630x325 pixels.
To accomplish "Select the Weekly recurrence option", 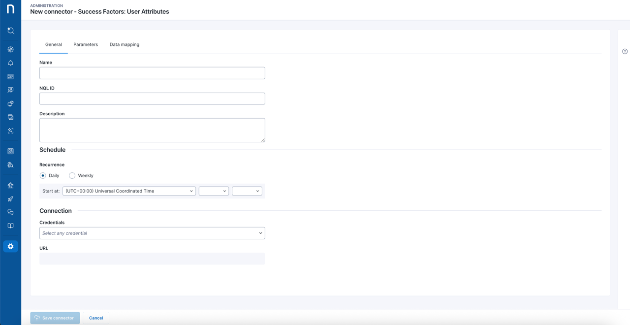I will click(72, 175).
